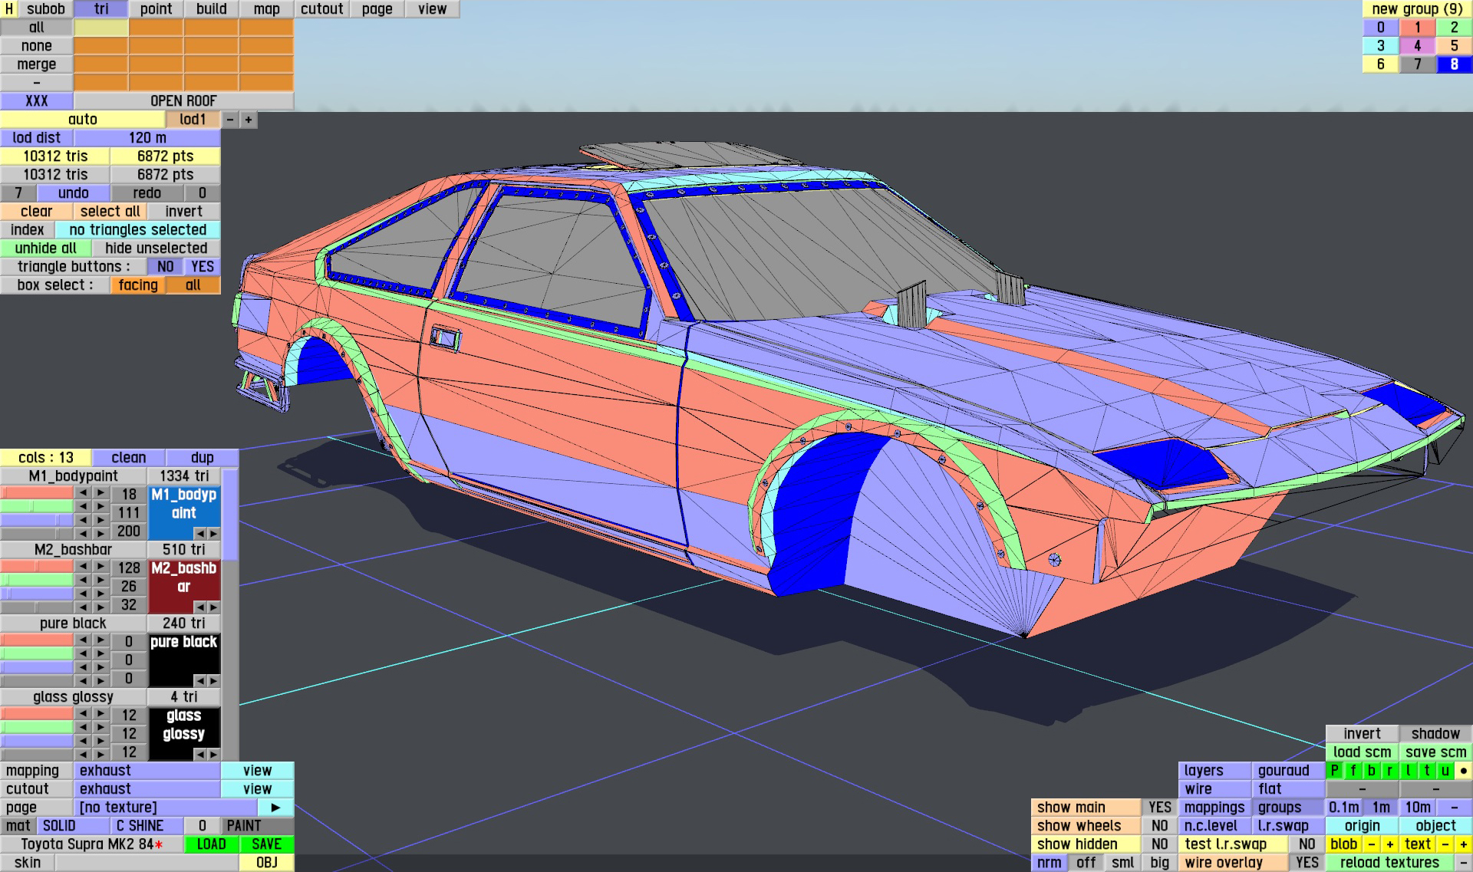Click the P view preset button
1473x872 pixels.
click(x=1334, y=771)
